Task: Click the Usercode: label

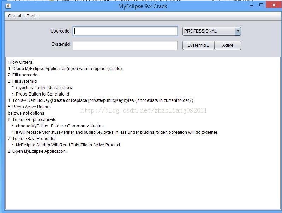Action: pos(60,31)
